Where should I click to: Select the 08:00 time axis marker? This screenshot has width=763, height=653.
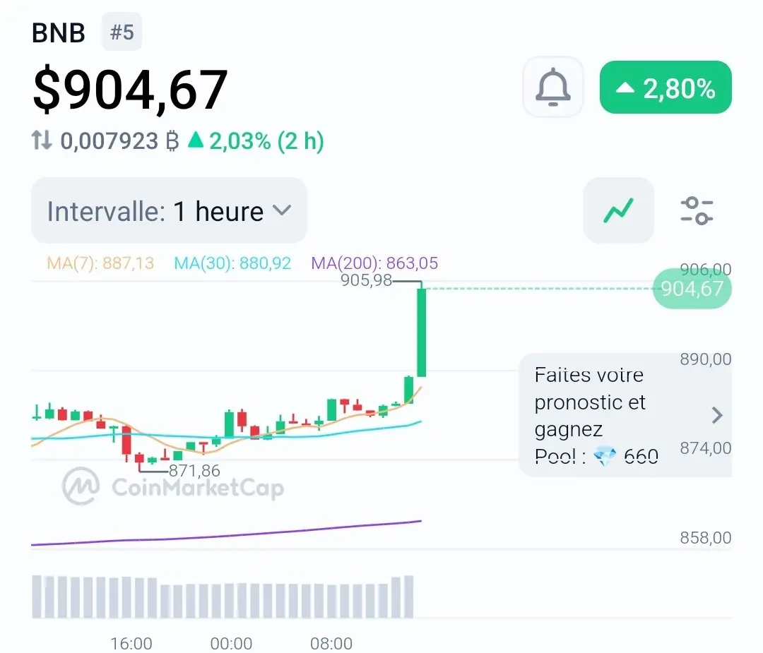click(x=331, y=643)
